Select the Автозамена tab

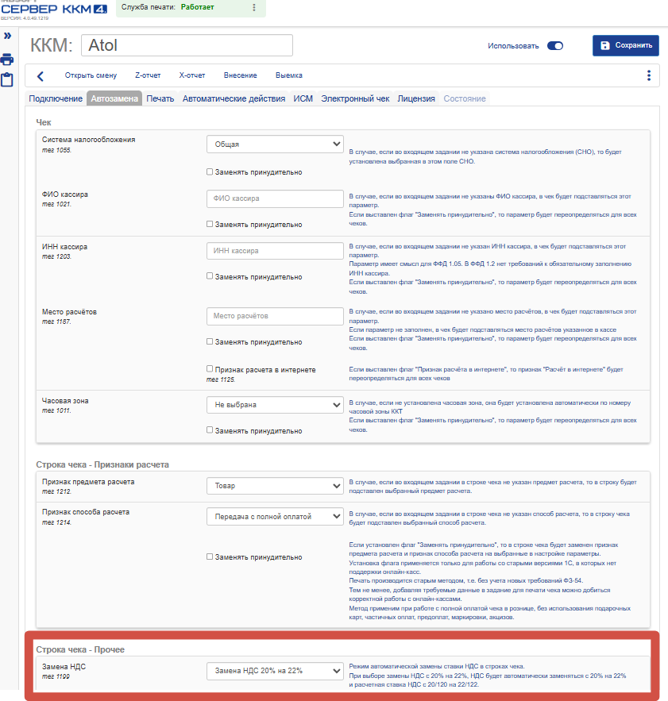(114, 98)
